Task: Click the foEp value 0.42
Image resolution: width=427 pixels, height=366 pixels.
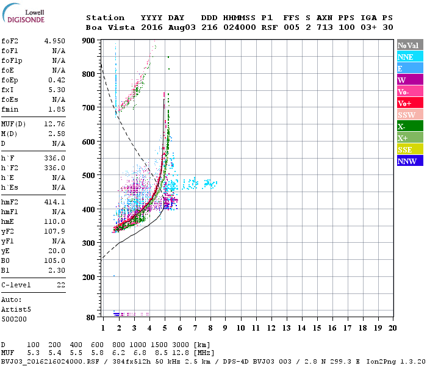Action: coord(57,80)
